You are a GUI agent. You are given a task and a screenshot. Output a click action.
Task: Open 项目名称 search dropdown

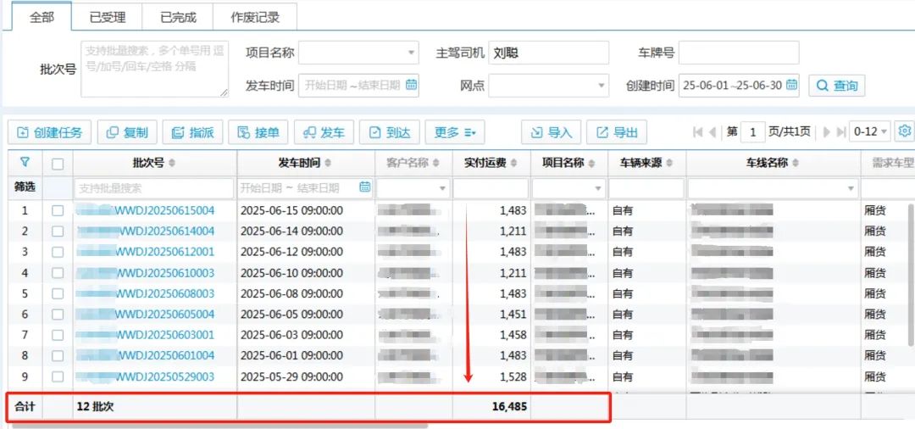click(358, 53)
